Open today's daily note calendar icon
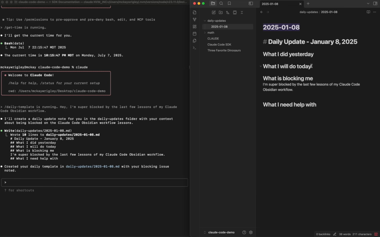The image size is (380, 237). coord(194,33)
